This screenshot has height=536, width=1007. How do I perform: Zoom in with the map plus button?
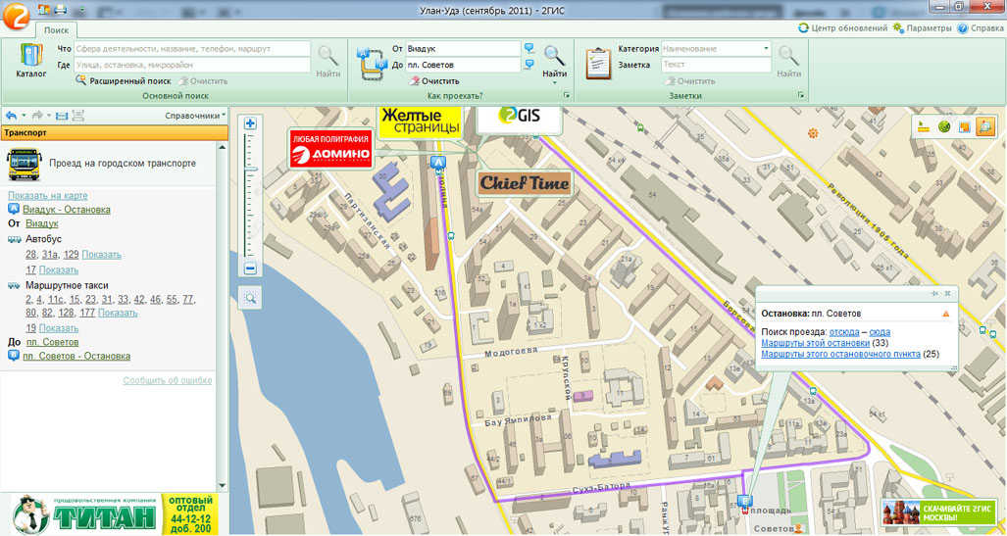[250, 122]
